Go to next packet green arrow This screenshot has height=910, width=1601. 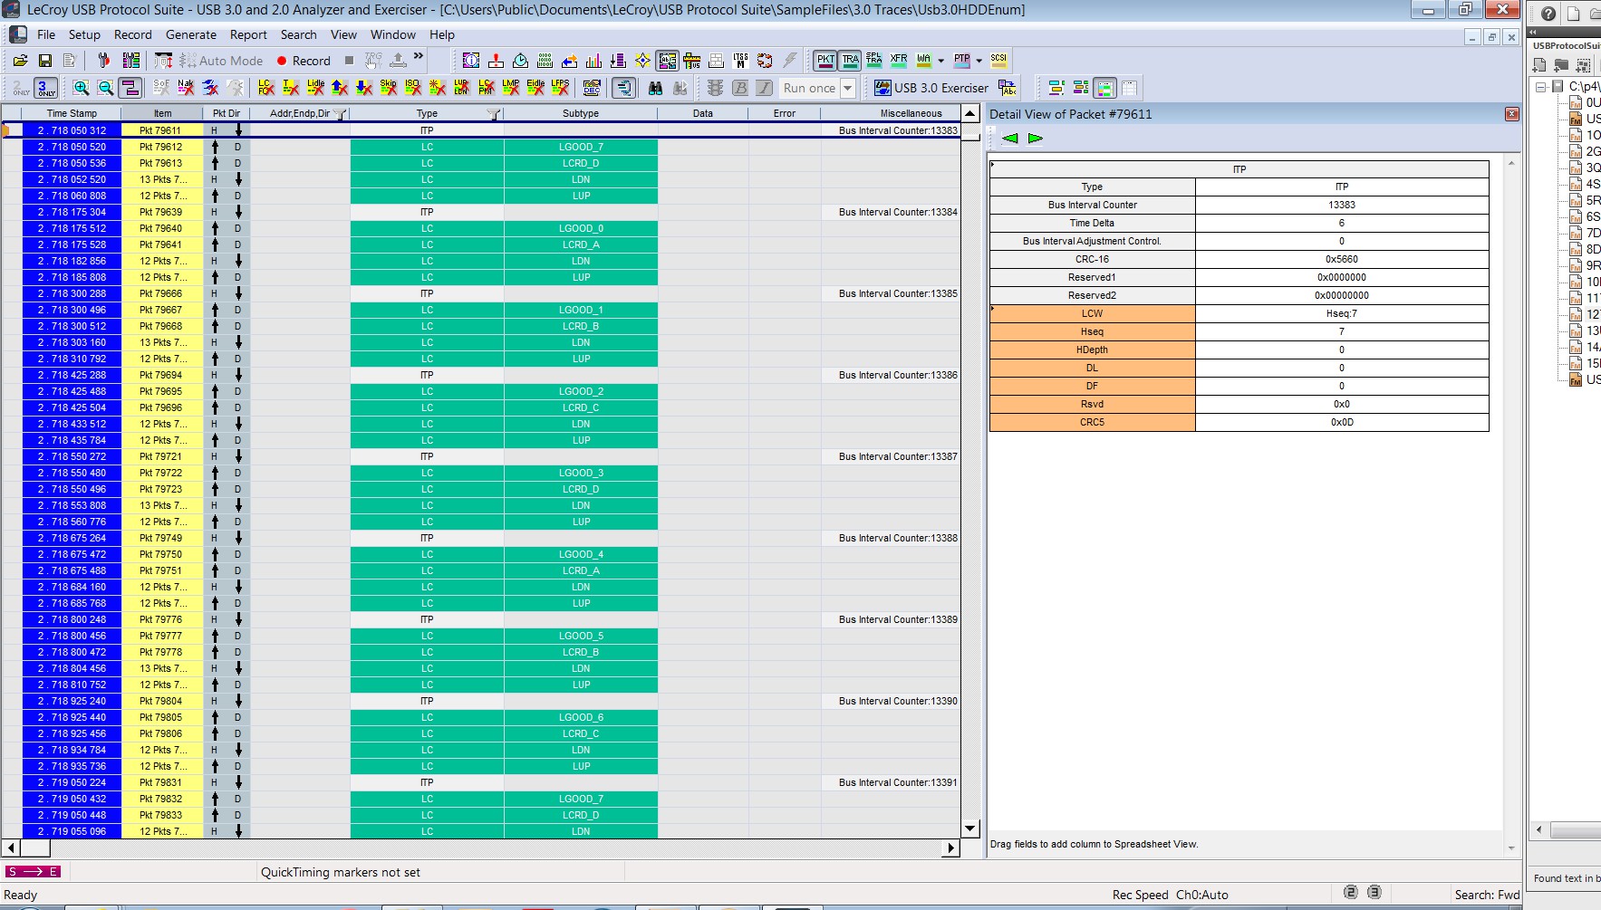tap(1035, 139)
